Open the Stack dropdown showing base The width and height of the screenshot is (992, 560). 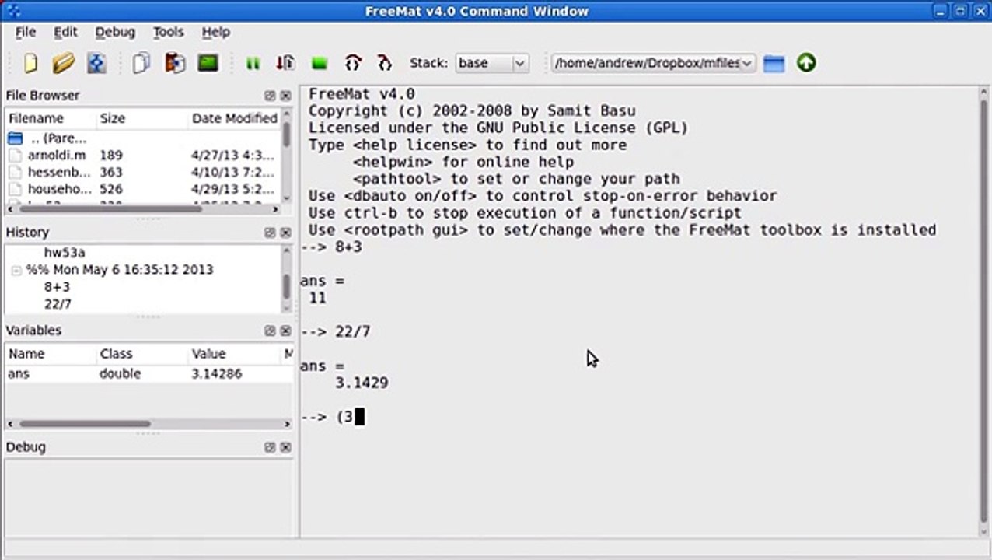point(492,63)
